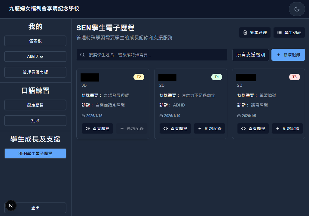Image resolution: width=309 pixels, height=216 pixels.
Task: Toggle dark mode with the moon icon
Action: coord(297,9)
